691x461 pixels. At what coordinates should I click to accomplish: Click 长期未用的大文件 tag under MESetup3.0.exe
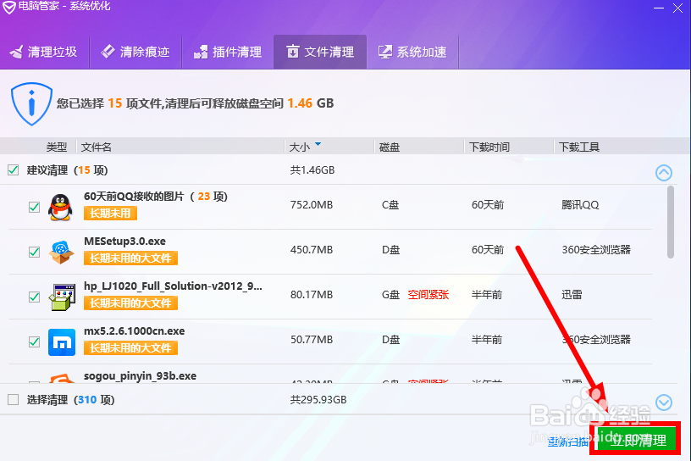click(x=130, y=258)
